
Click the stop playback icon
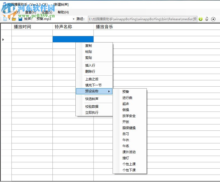pos(213,19)
